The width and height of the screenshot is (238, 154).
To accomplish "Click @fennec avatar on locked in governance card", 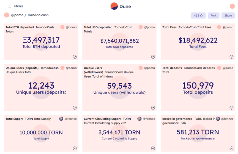I will click(218, 119).
